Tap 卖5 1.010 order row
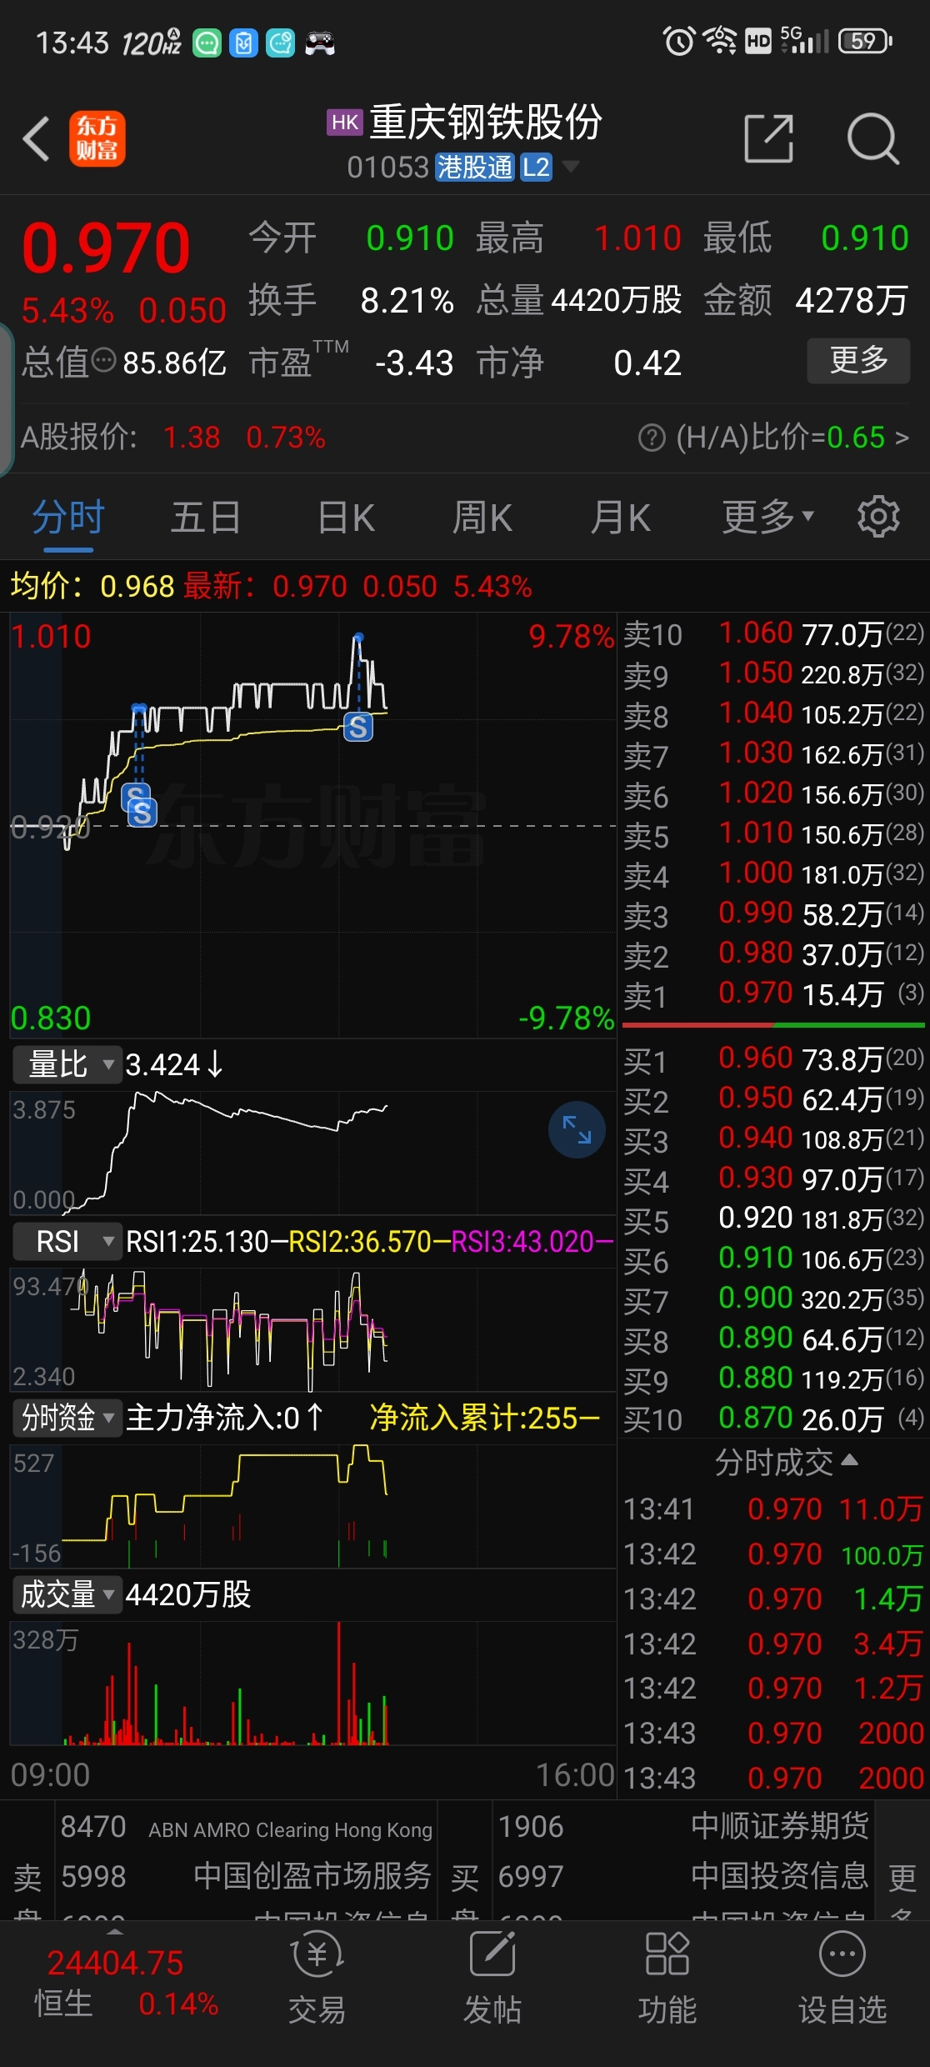930x2067 pixels. (x=773, y=833)
